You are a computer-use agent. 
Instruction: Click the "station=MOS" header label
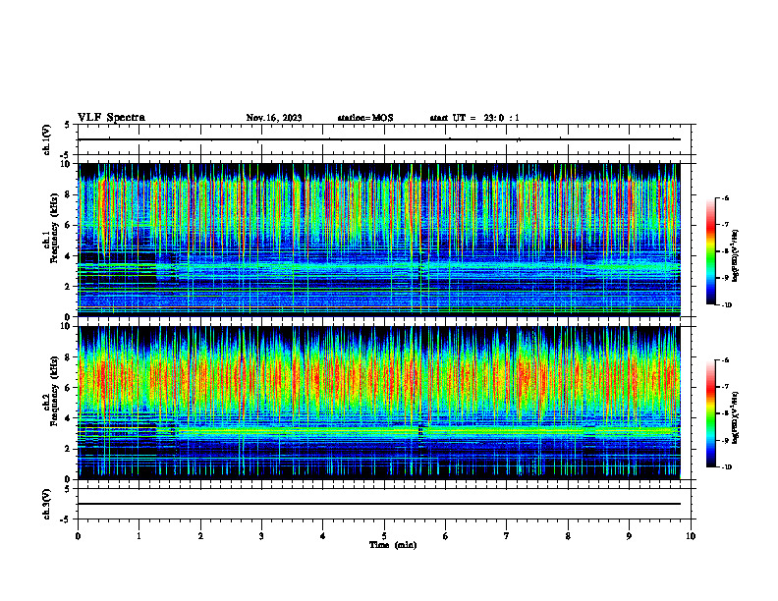365,118
